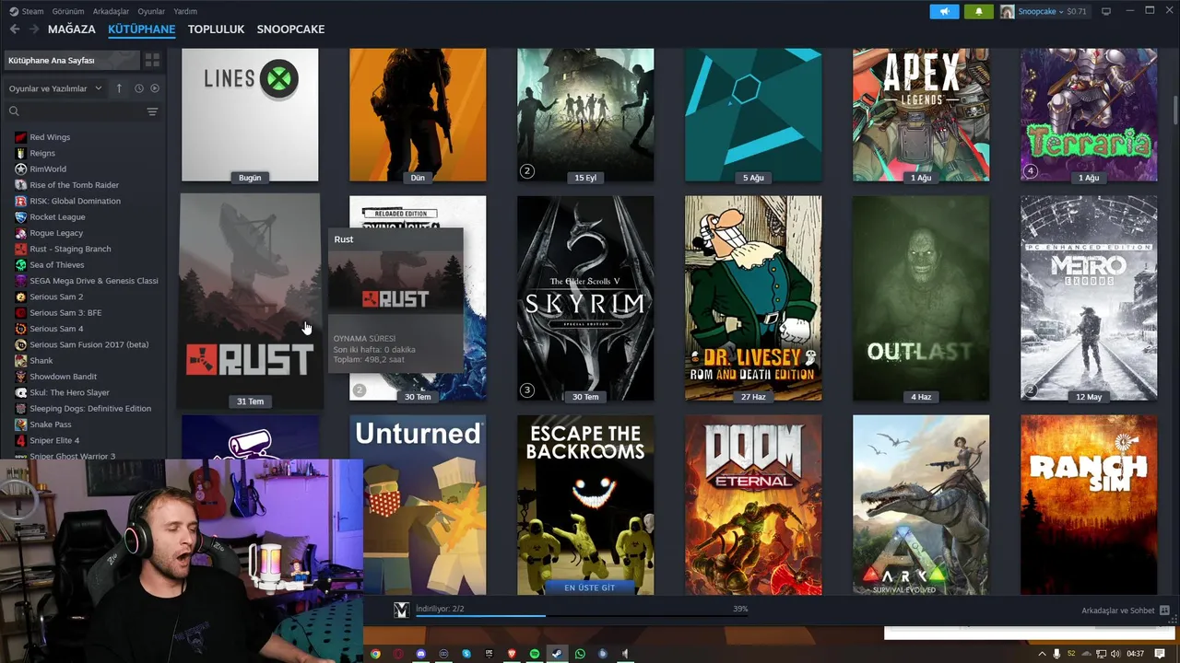Open Arkadaşlar ve Sohbet panel
The height and width of the screenshot is (663, 1180).
(x=1125, y=611)
